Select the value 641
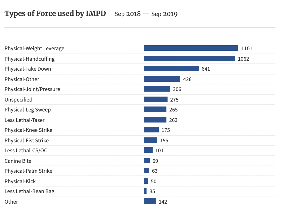Screen dimensions: 282x213 coord(206,69)
